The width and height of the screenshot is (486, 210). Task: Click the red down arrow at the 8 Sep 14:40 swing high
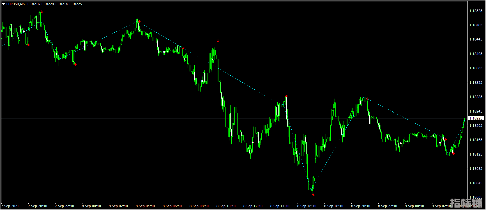click(286, 96)
